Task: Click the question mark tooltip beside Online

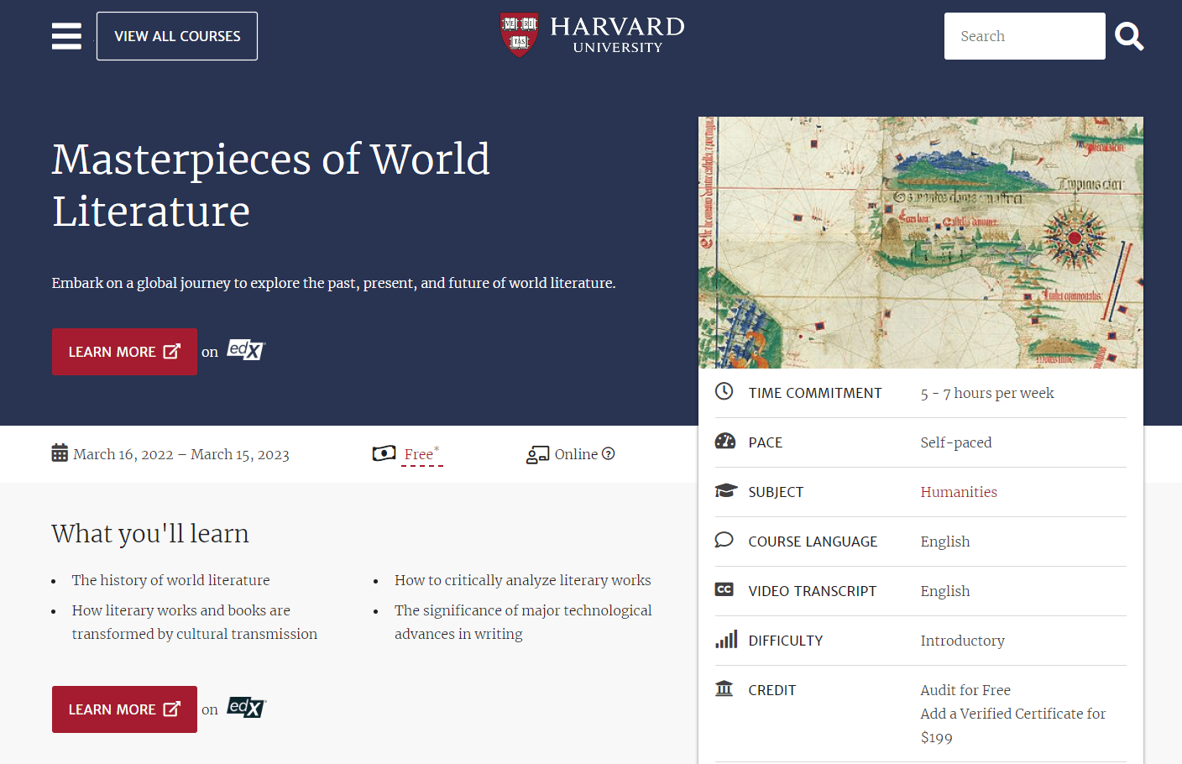Action: 609,453
